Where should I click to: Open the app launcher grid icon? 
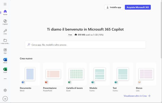tap(5, 4)
